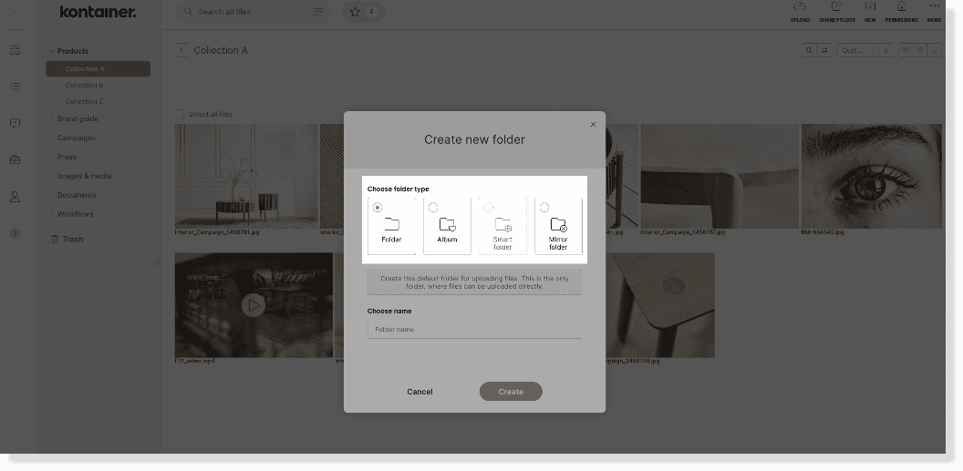The image size is (963, 471).
Task: Open the Custom sort order dropdown
Action: coord(858,50)
